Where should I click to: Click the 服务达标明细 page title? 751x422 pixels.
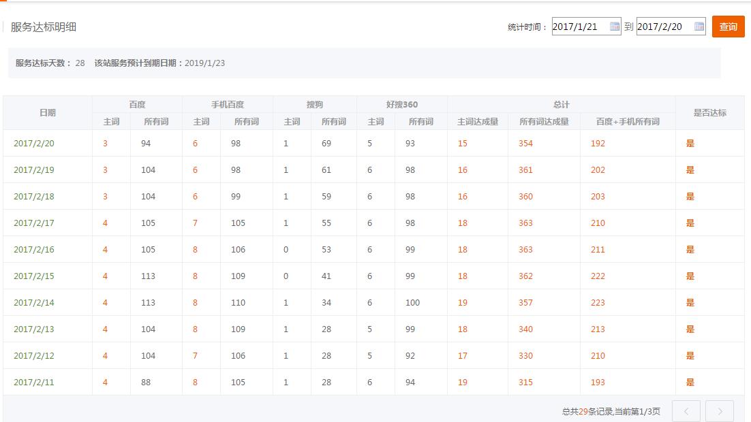[x=44, y=27]
